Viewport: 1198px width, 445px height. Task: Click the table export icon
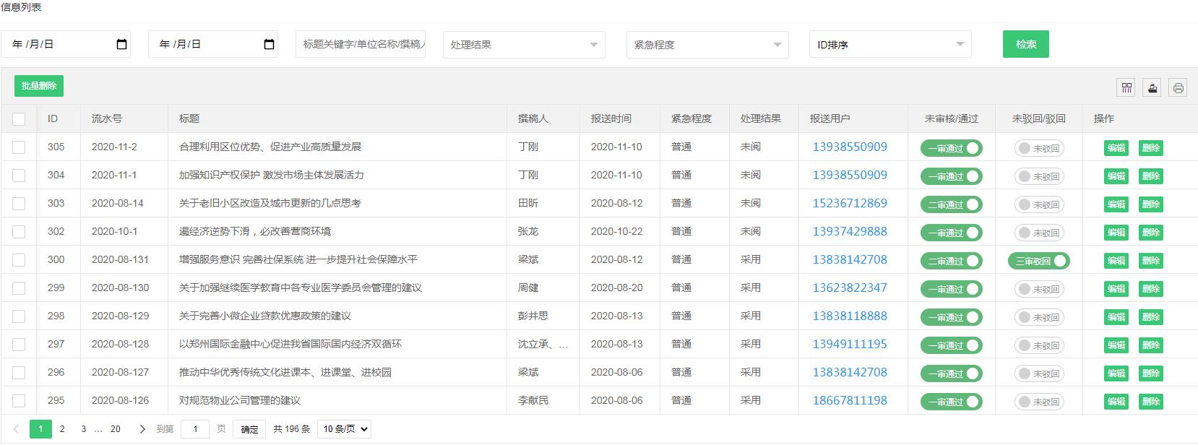coord(1152,88)
